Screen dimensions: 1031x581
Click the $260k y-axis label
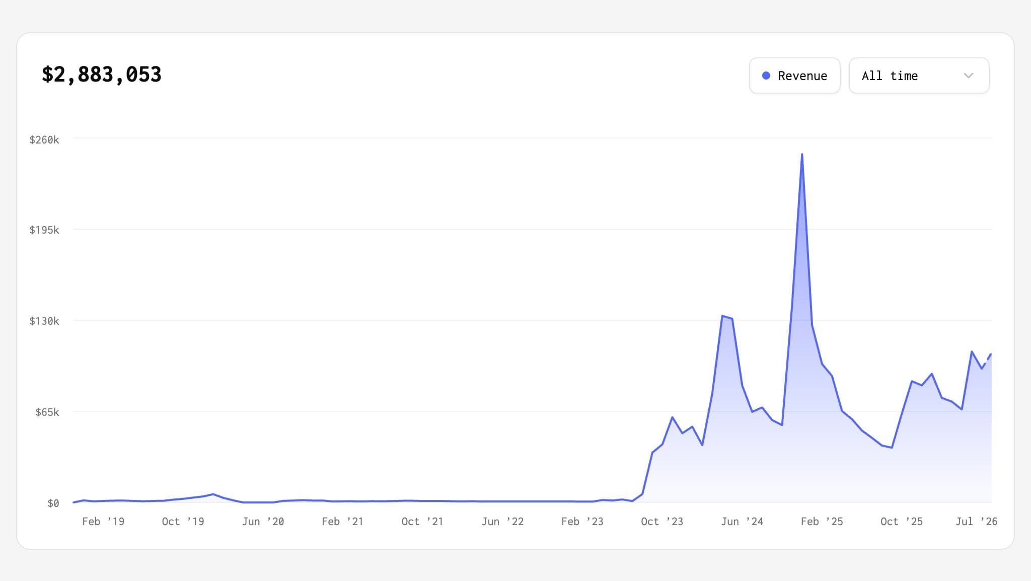[x=44, y=140]
